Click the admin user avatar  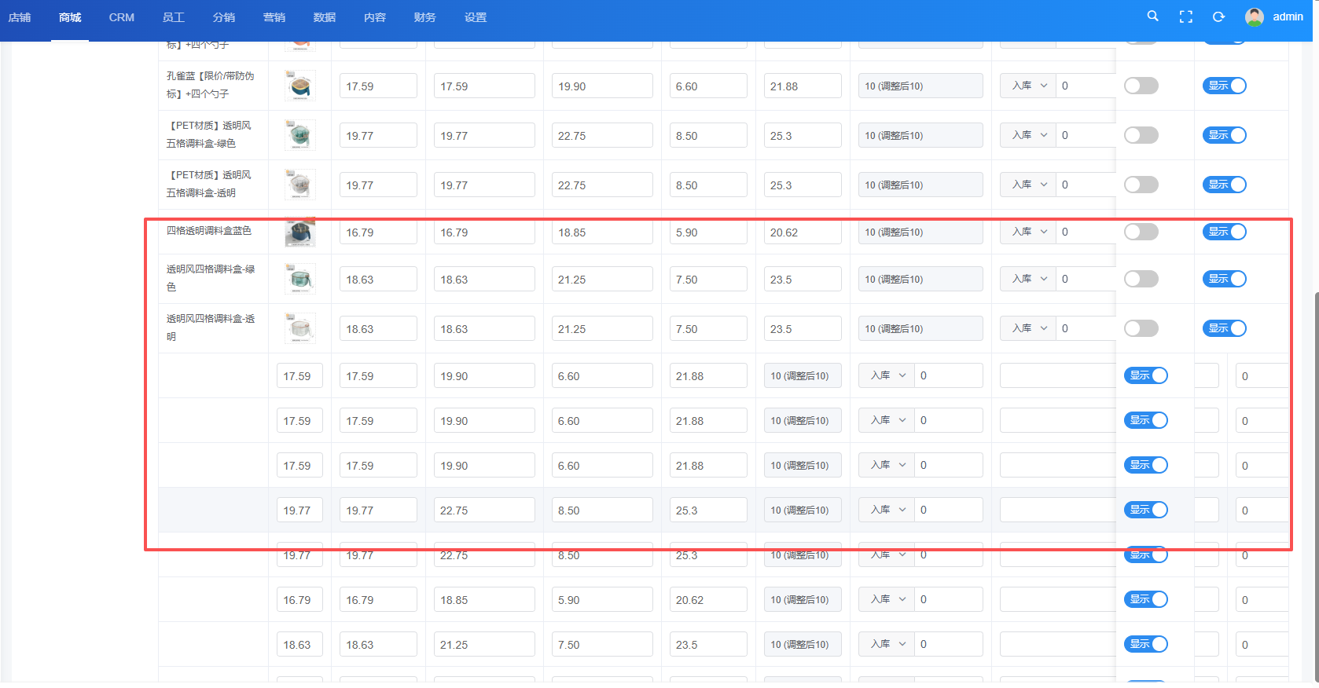(x=1255, y=16)
